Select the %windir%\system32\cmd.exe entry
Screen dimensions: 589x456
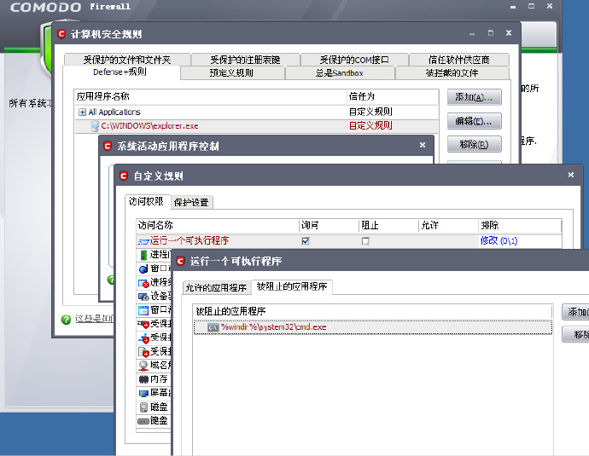pyautogui.click(x=373, y=327)
